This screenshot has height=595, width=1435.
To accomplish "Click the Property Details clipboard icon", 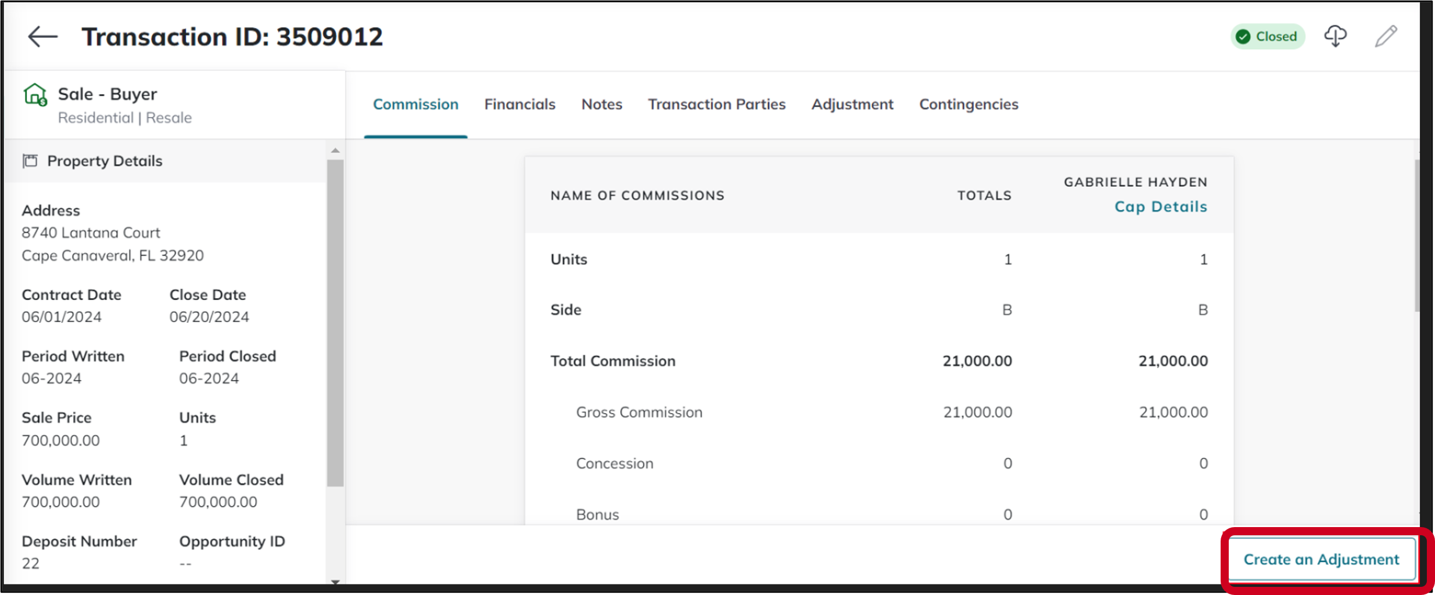I will tap(30, 160).
